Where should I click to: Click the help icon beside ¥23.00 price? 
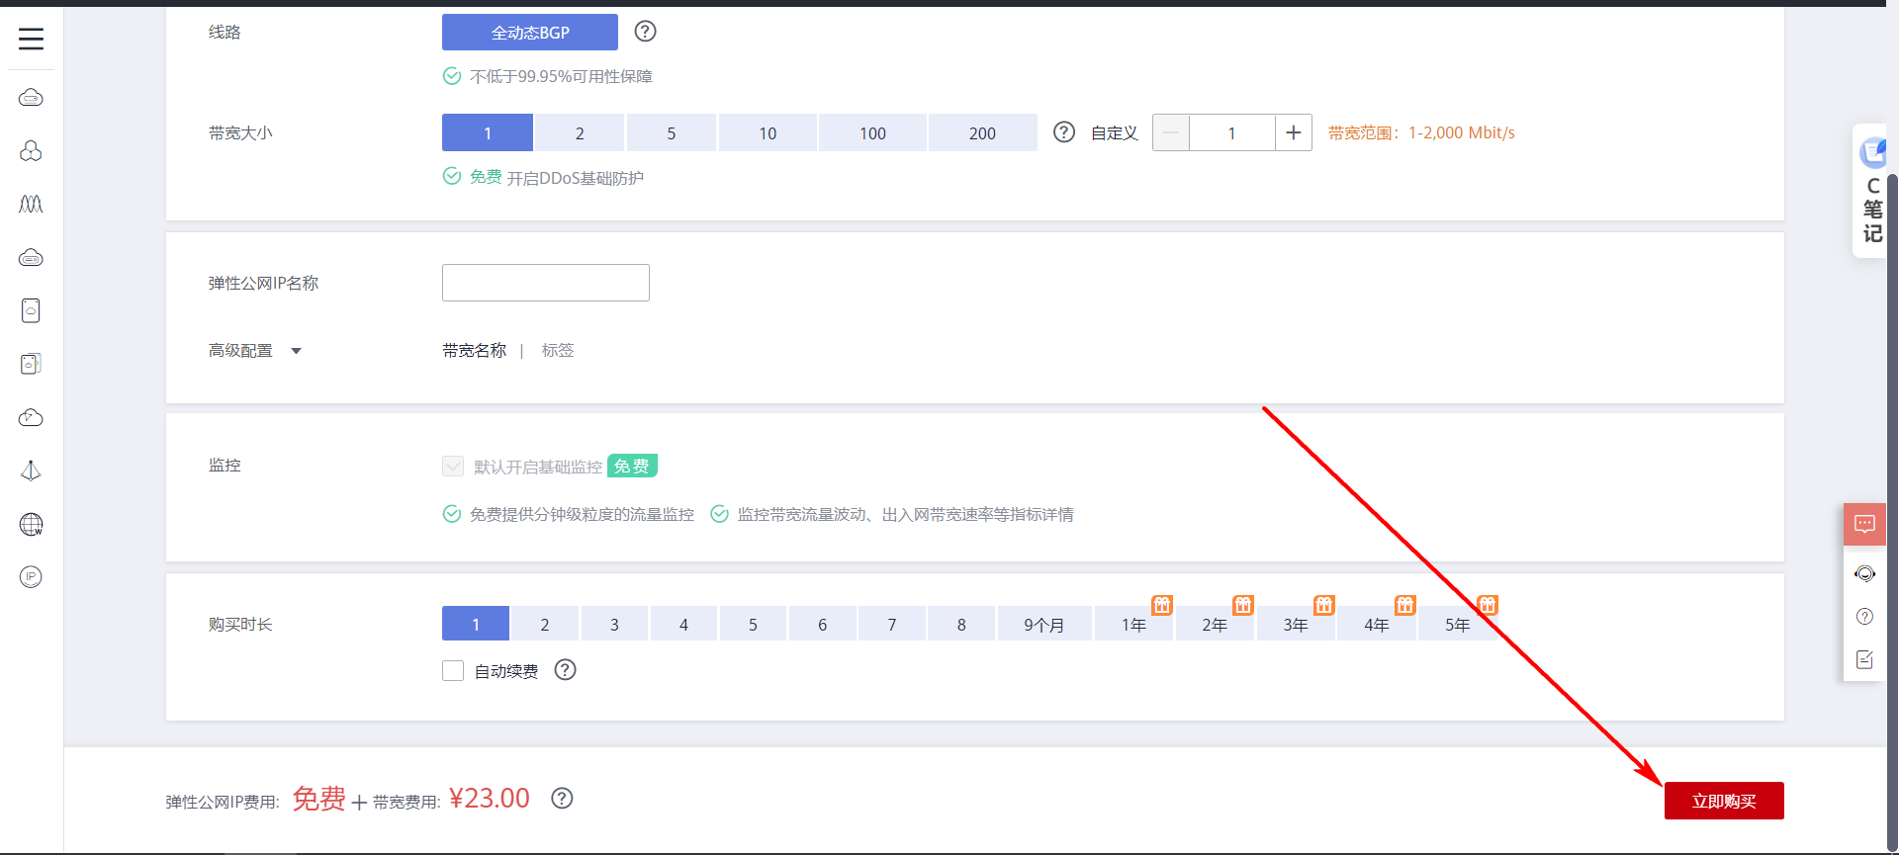coord(562,798)
